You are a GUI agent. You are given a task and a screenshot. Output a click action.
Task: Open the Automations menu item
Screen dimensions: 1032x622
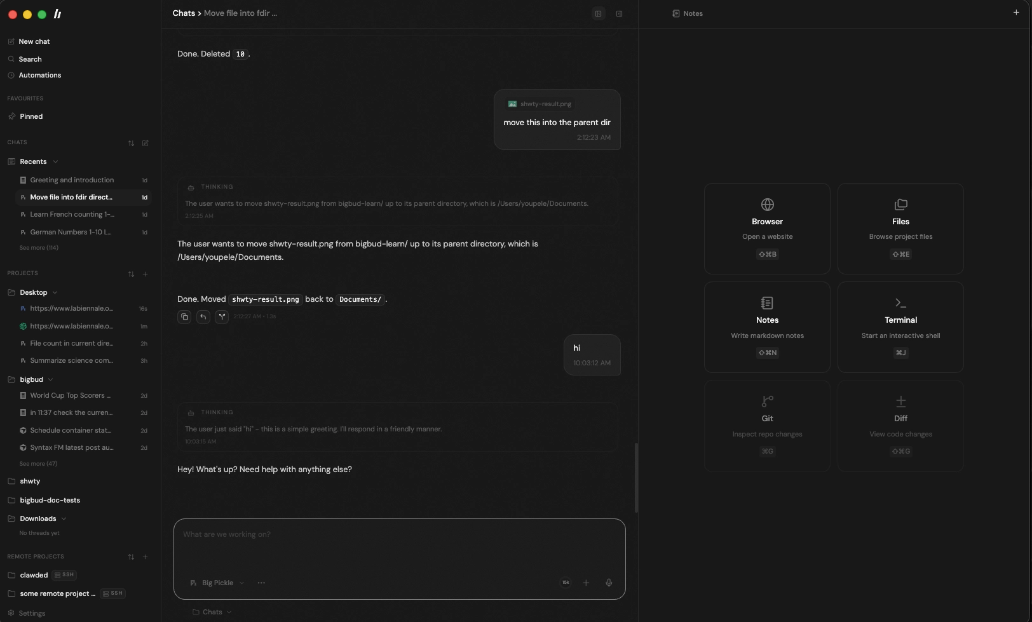40,75
